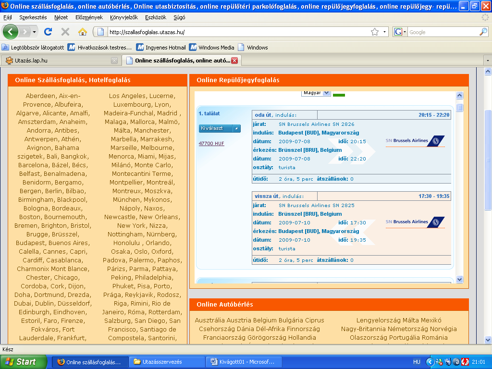Click the main page scrollbar down arrow

tap(488, 340)
